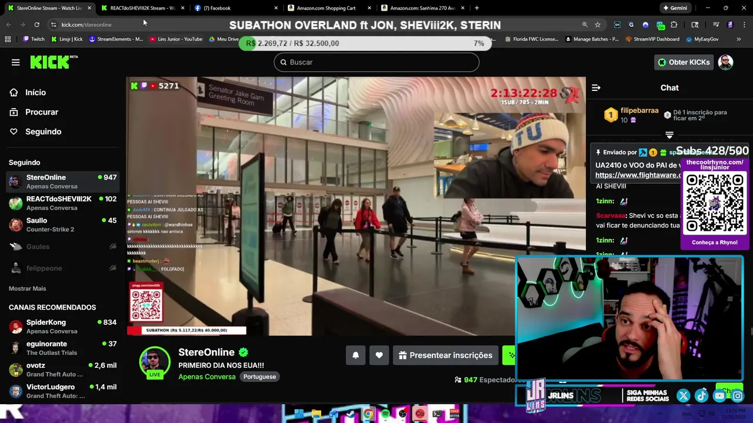Click the Gemini button in Chrome
The height and width of the screenshot is (423, 753).
(675, 8)
